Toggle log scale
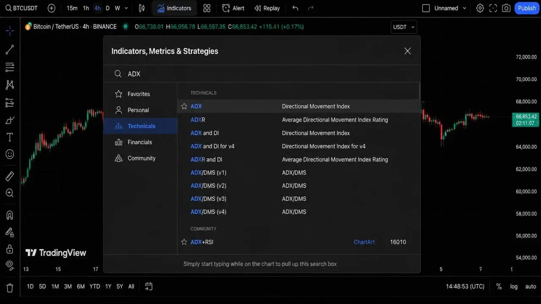 point(514,286)
